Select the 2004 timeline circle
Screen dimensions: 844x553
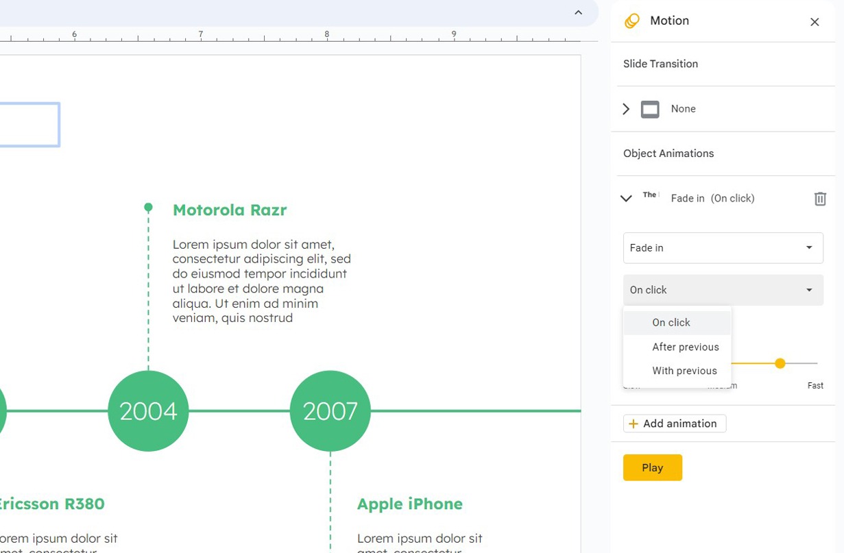click(148, 411)
